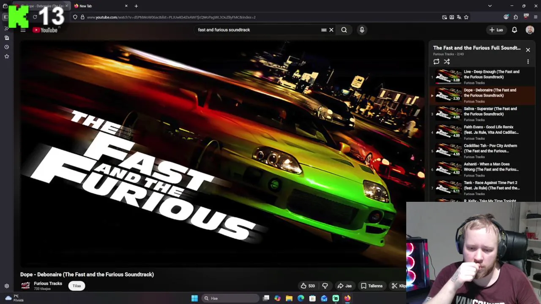The height and width of the screenshot is (304, 541).
Task: Clear the YouTube search text
Action: coord(331,30)
